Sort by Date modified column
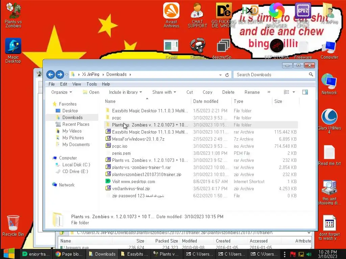 tap(212, 101)
